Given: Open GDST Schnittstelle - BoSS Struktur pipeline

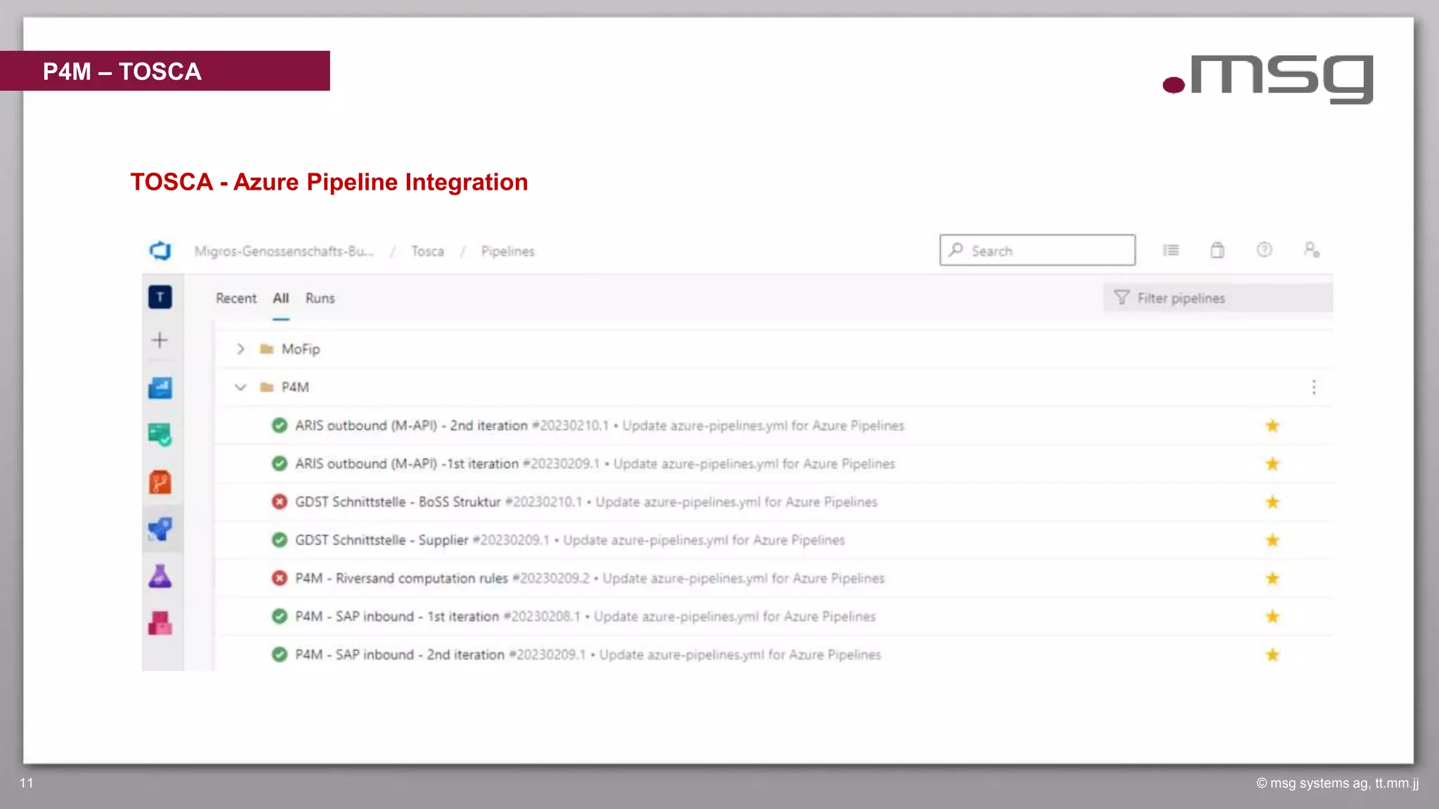Looking at the screenshot, I should [x=397, y=502].
